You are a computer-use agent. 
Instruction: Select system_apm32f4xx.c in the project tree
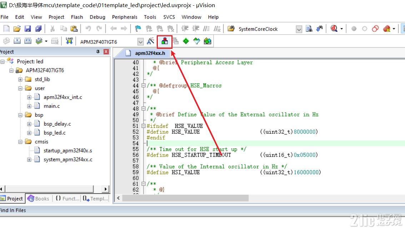[x=68, y=160]
